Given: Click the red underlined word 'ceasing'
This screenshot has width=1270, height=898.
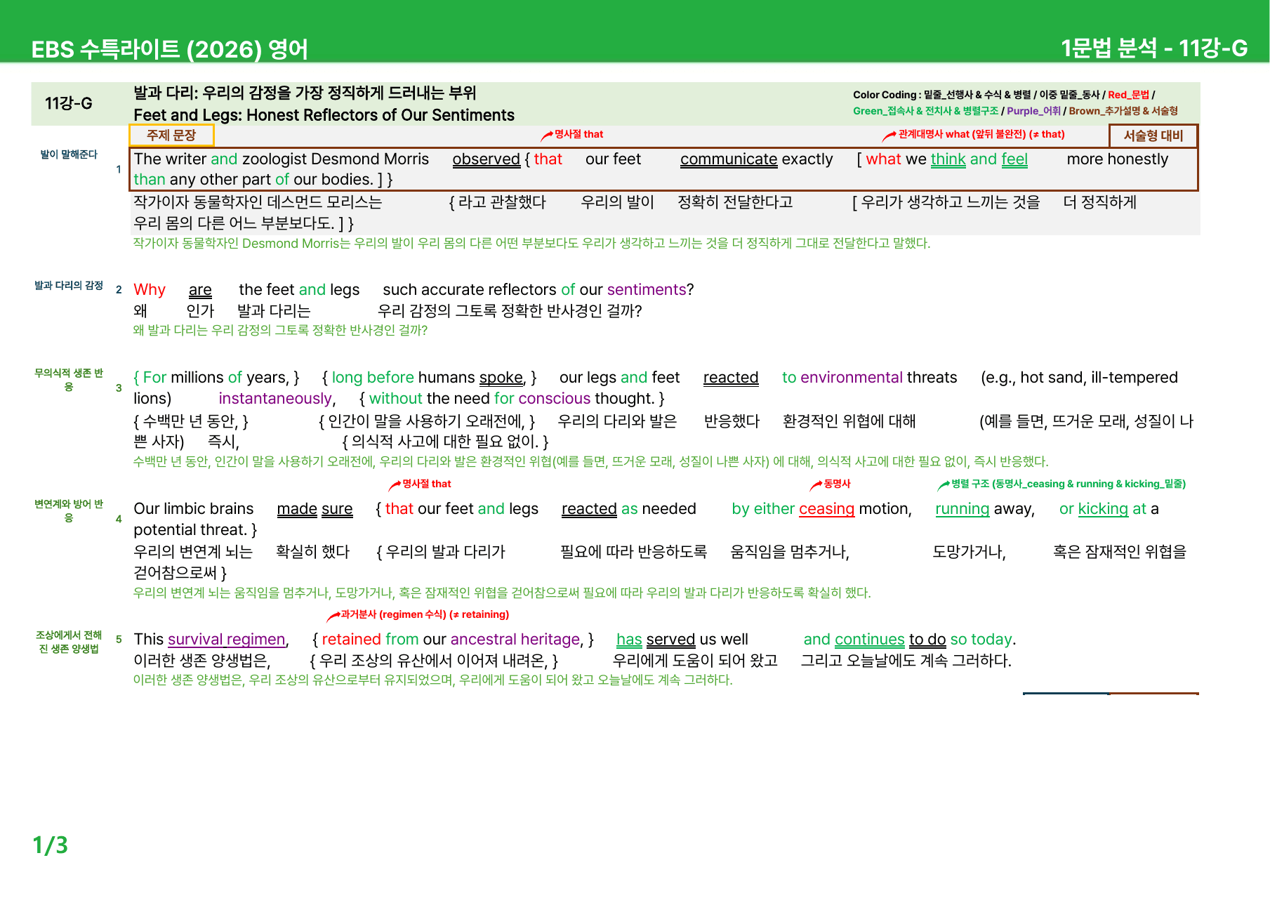Looking at the screenshot, I should [826, 509].
